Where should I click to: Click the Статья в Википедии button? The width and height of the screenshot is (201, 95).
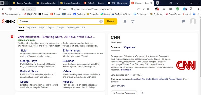tap(124, 93)
